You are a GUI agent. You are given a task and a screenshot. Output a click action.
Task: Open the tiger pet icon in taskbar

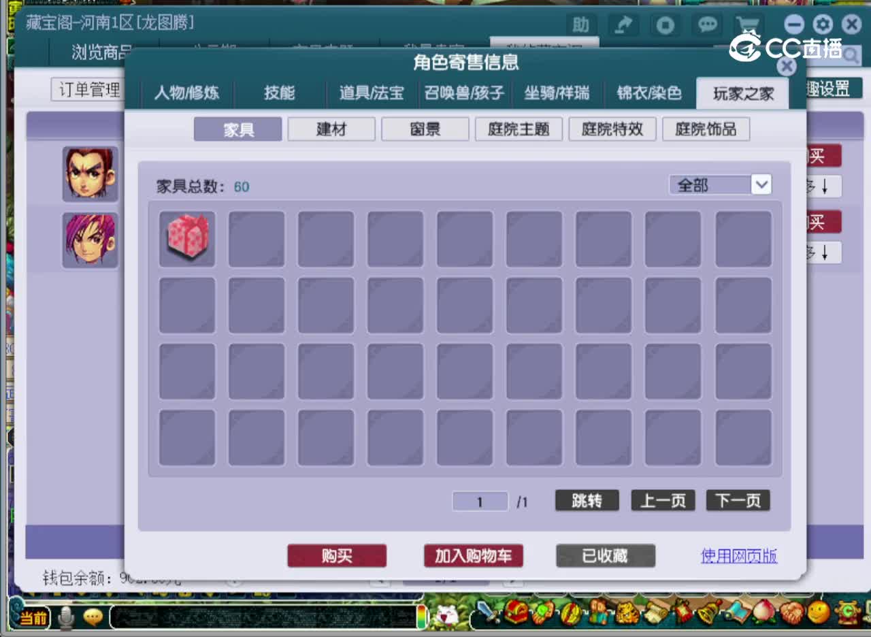[626, 615]
